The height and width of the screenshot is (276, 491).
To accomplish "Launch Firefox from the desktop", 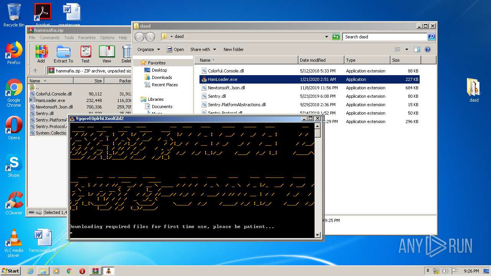I will (14, 53).
